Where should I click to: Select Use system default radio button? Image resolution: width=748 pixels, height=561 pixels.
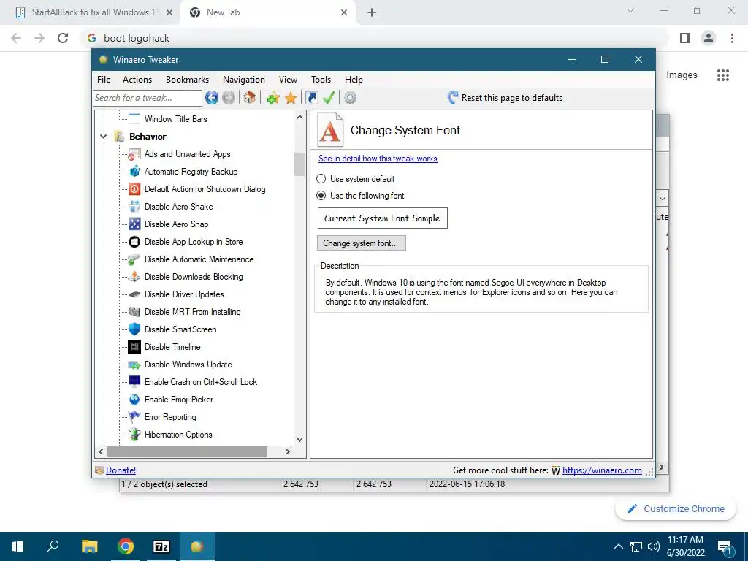pyautogui.click(x=321, y=179)
